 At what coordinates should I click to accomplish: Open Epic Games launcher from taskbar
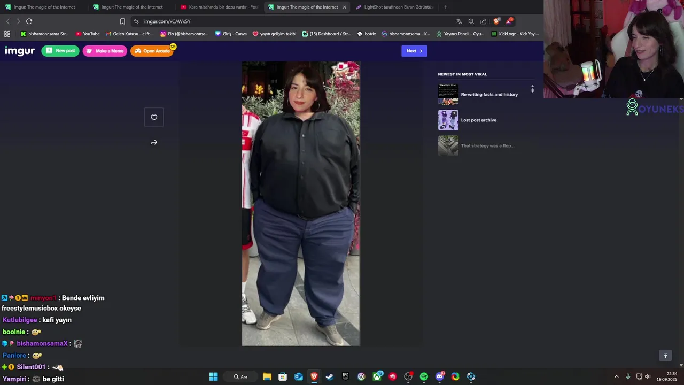pyautogui.click(x=345, y=376)
